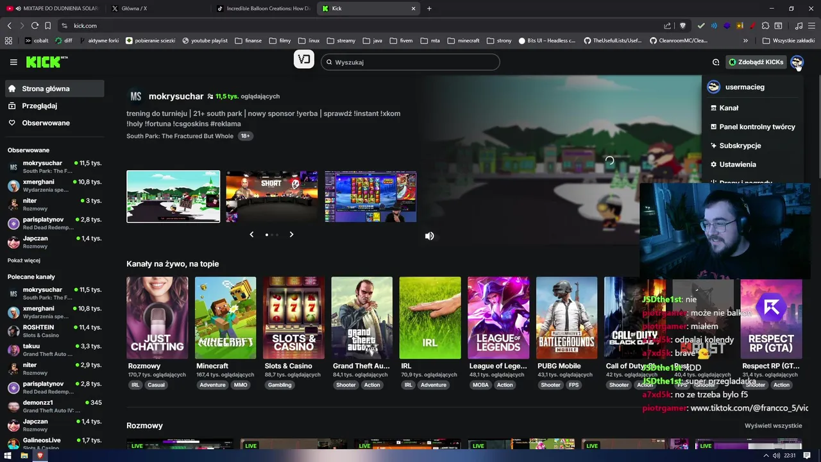
Task: Open takuu recommended channel
Action: [55, 350]
